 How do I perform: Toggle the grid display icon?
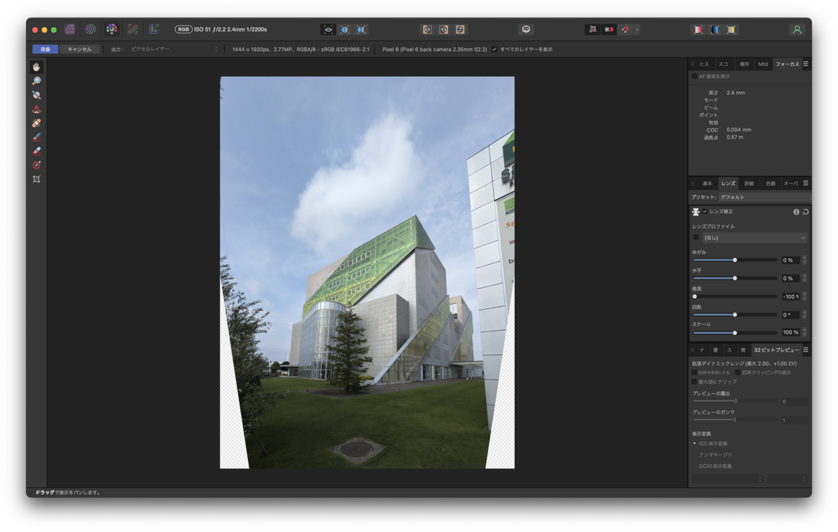point(592,29)
